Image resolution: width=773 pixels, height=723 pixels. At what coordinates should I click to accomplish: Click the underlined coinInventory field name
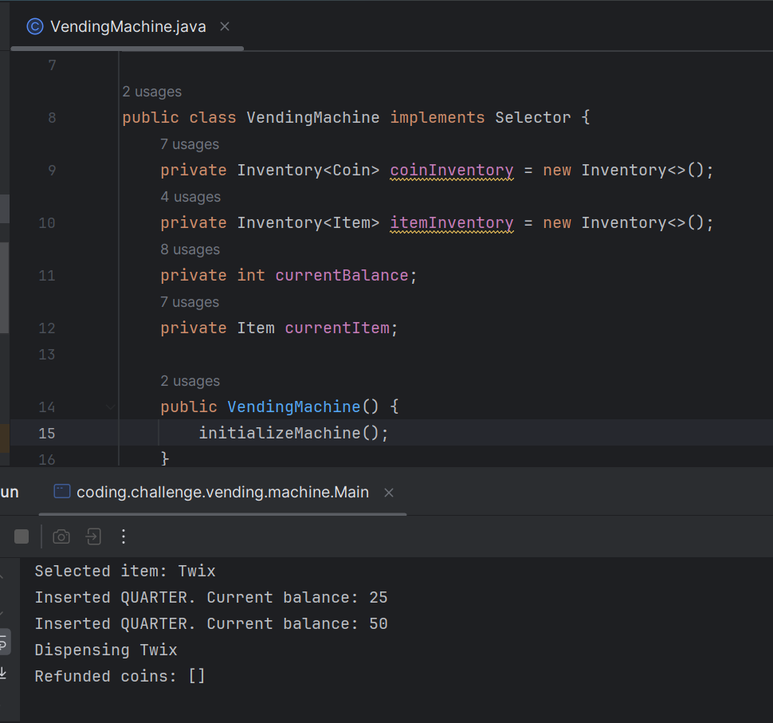(x=452, y=170)
